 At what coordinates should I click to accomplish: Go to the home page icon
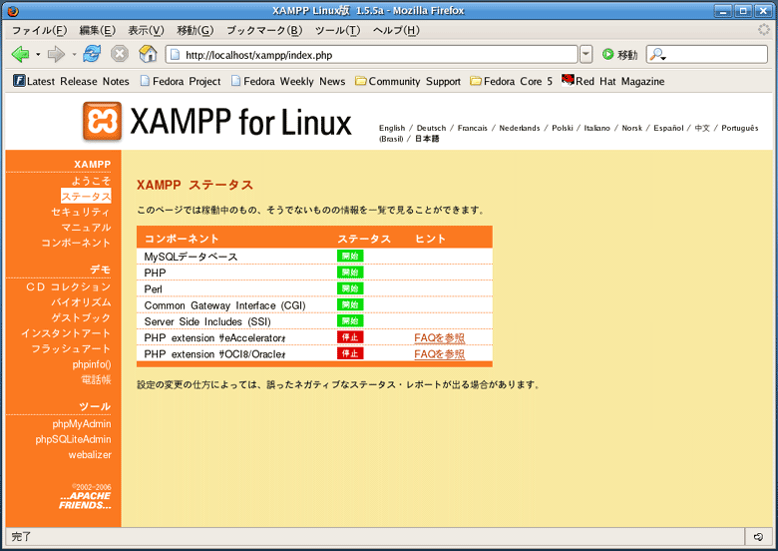[x=148, y=54]
